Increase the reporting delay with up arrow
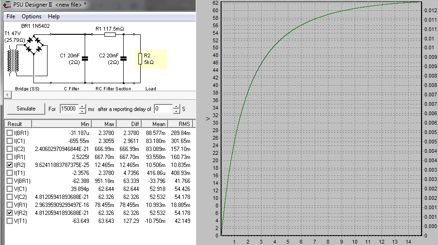The width and height of the screenshot is (438, 245). point(176,106)
